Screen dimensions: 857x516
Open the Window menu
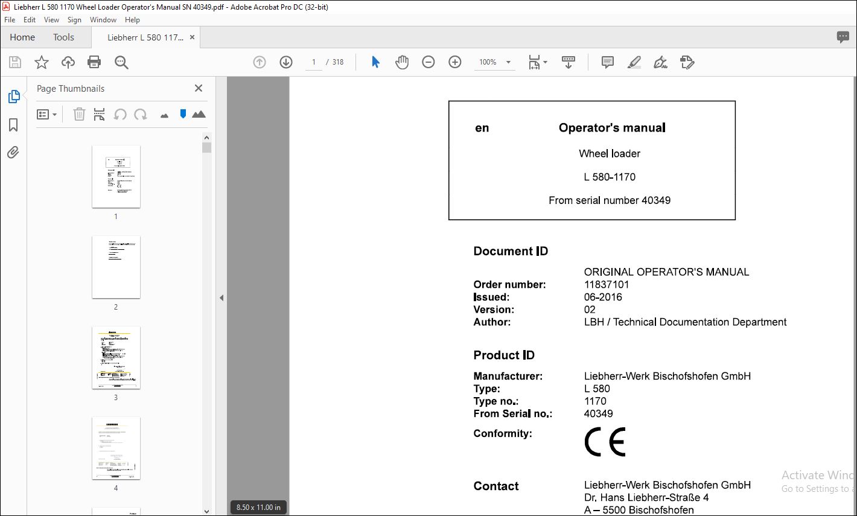pyautogui.click(x=103, y=20)
